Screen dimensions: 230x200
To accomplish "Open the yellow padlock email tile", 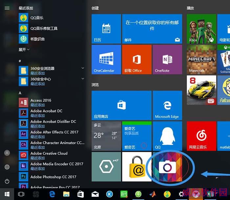I will tap(137, 167).
